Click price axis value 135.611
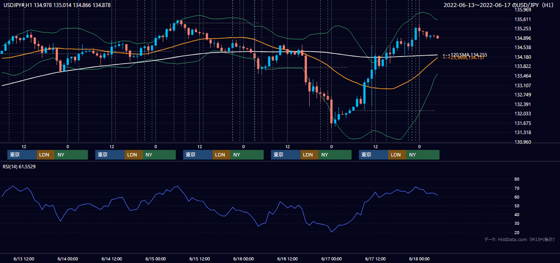The width and height of the screenshot is (560, 263). [523, 19]
